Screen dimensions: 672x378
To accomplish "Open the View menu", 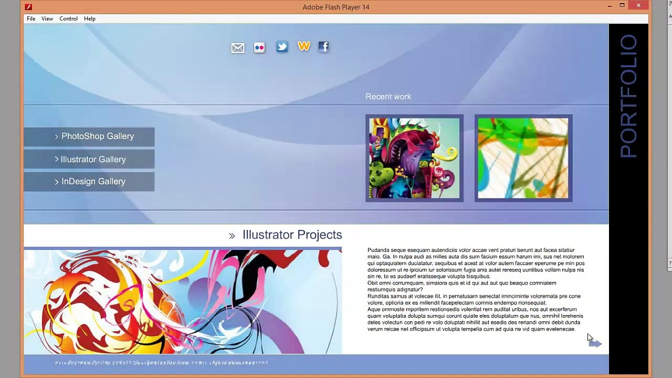I will pos(47,18).
